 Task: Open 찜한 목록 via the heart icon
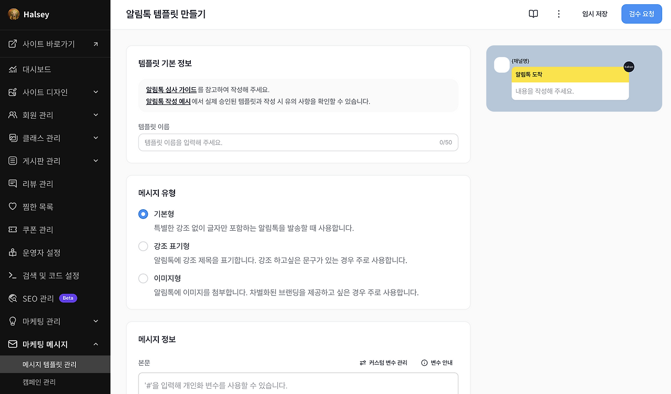pos(13,206)
